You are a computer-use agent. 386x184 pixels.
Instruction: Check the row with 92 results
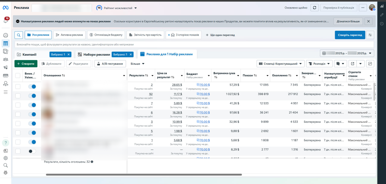pyautogui.click(x=18, y=96)
